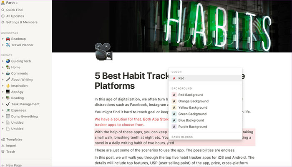Expand the Dump Everything page arrow
The height and width of the screenshot is (167, 292).
3,117
